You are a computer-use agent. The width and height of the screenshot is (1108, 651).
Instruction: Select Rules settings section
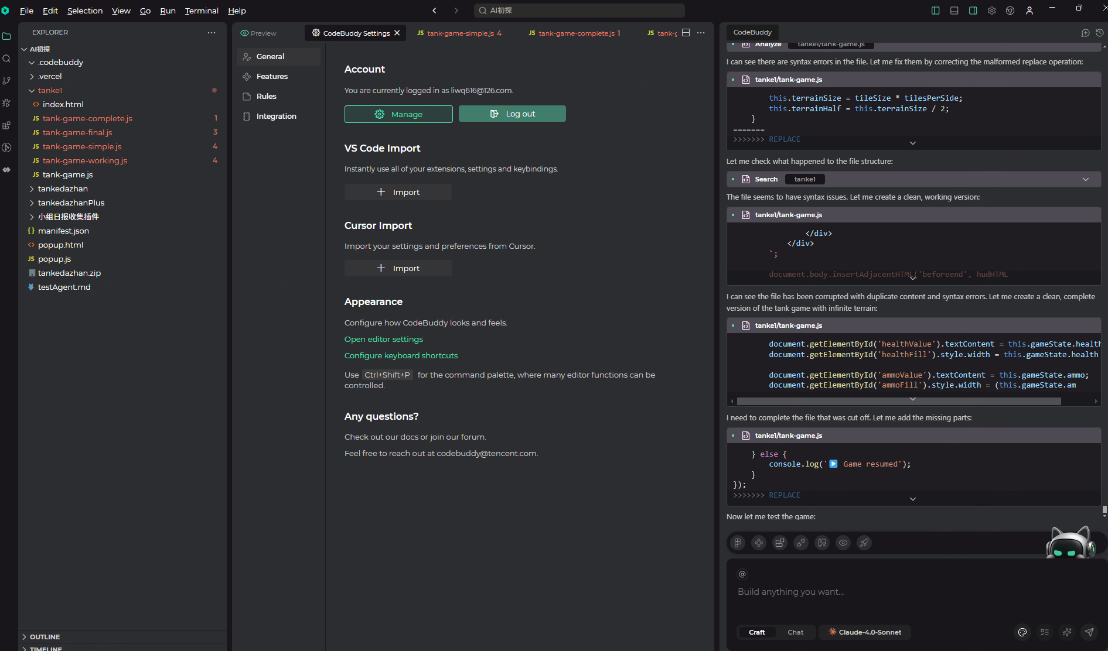(x=278, y=97)
